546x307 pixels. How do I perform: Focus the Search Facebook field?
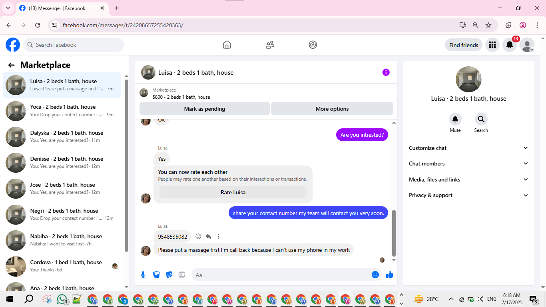pos(74,45)
